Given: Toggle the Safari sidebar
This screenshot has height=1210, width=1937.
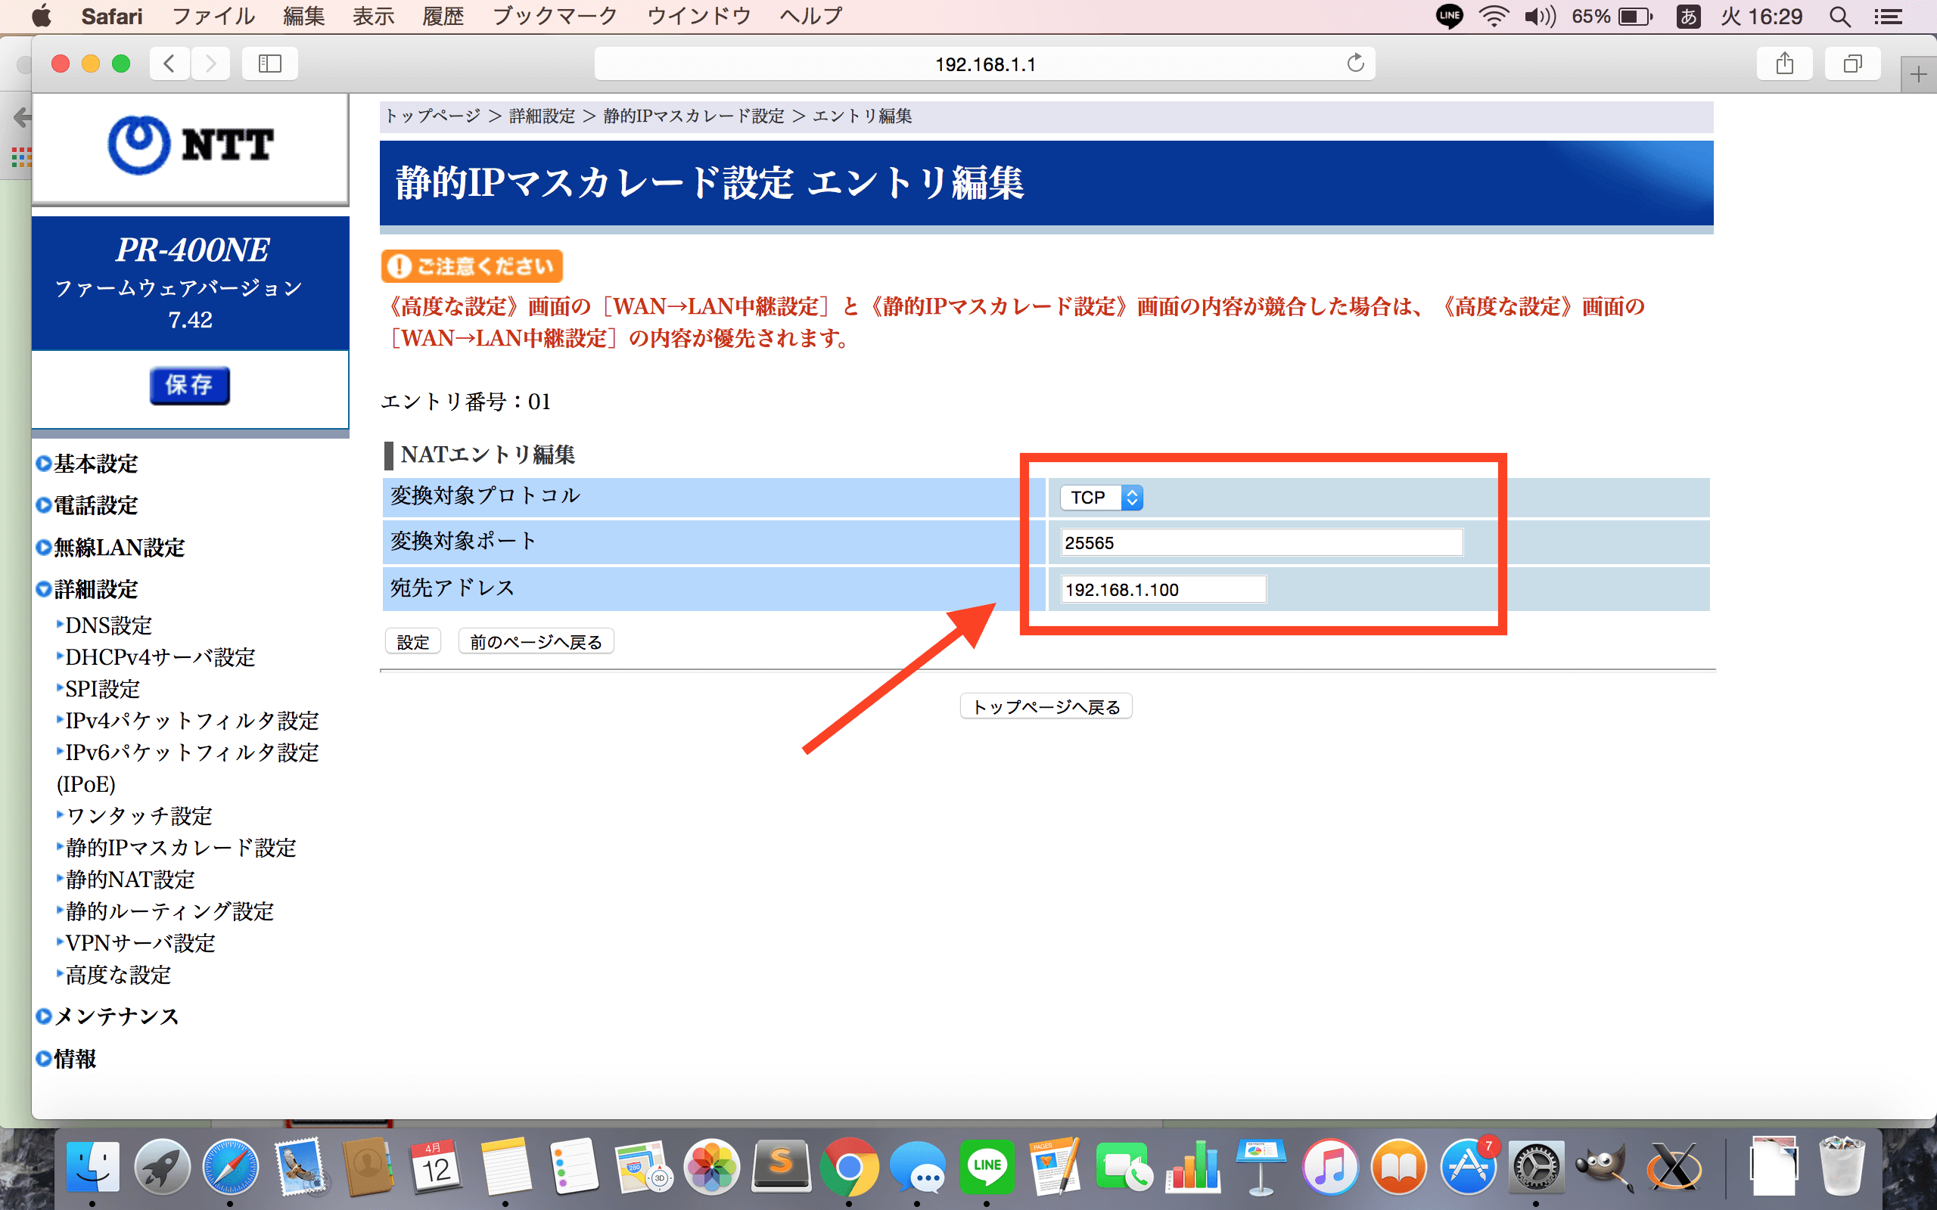Looking at the screenshot, I should point(269,64).
